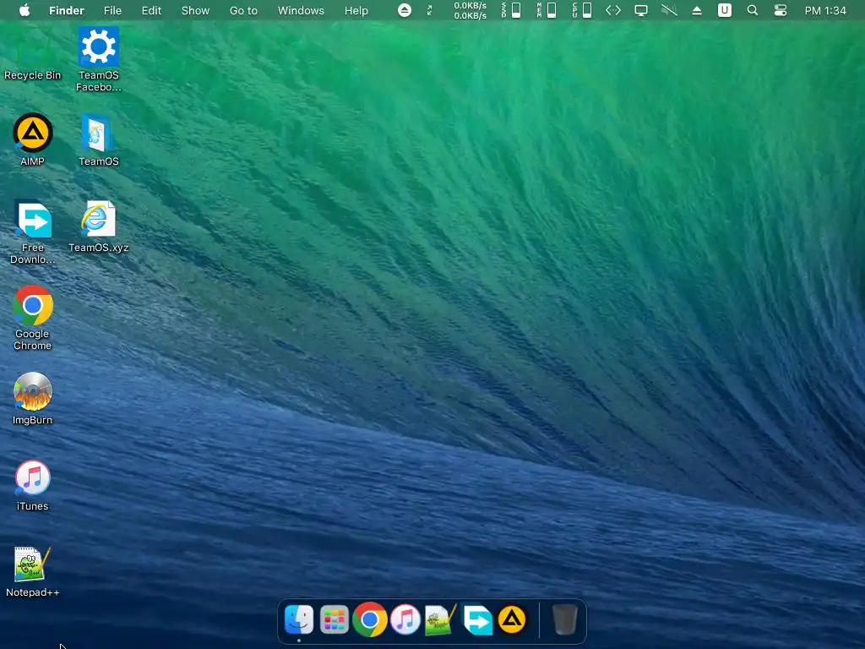Open the File menu

pos(112,10)
